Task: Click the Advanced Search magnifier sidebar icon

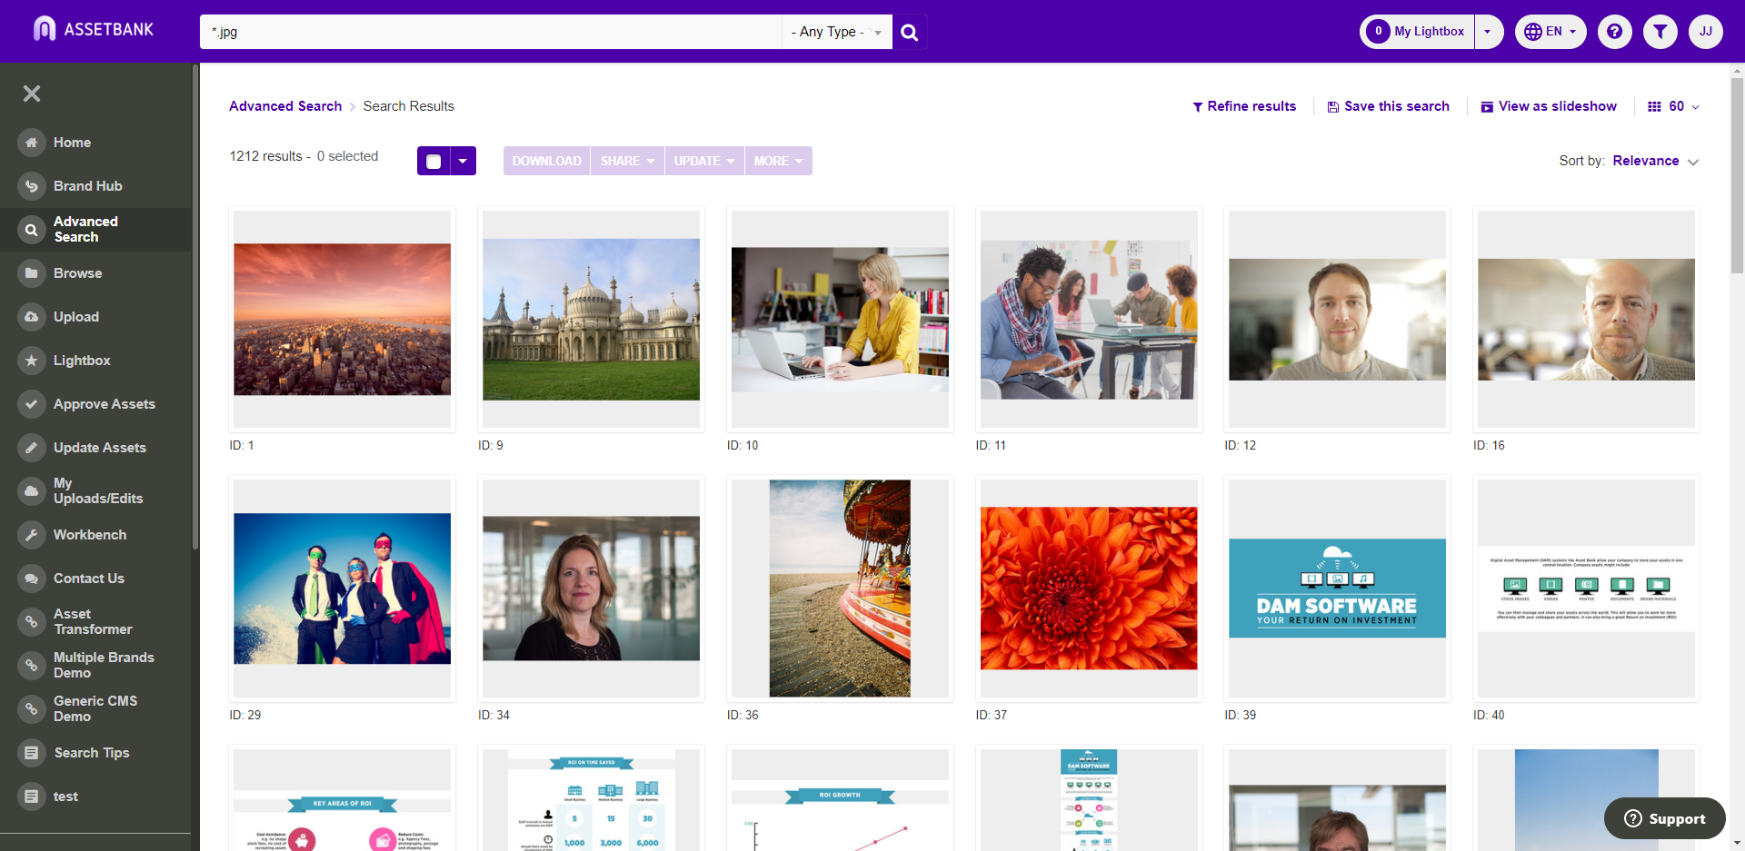Action: pos(32,230)
